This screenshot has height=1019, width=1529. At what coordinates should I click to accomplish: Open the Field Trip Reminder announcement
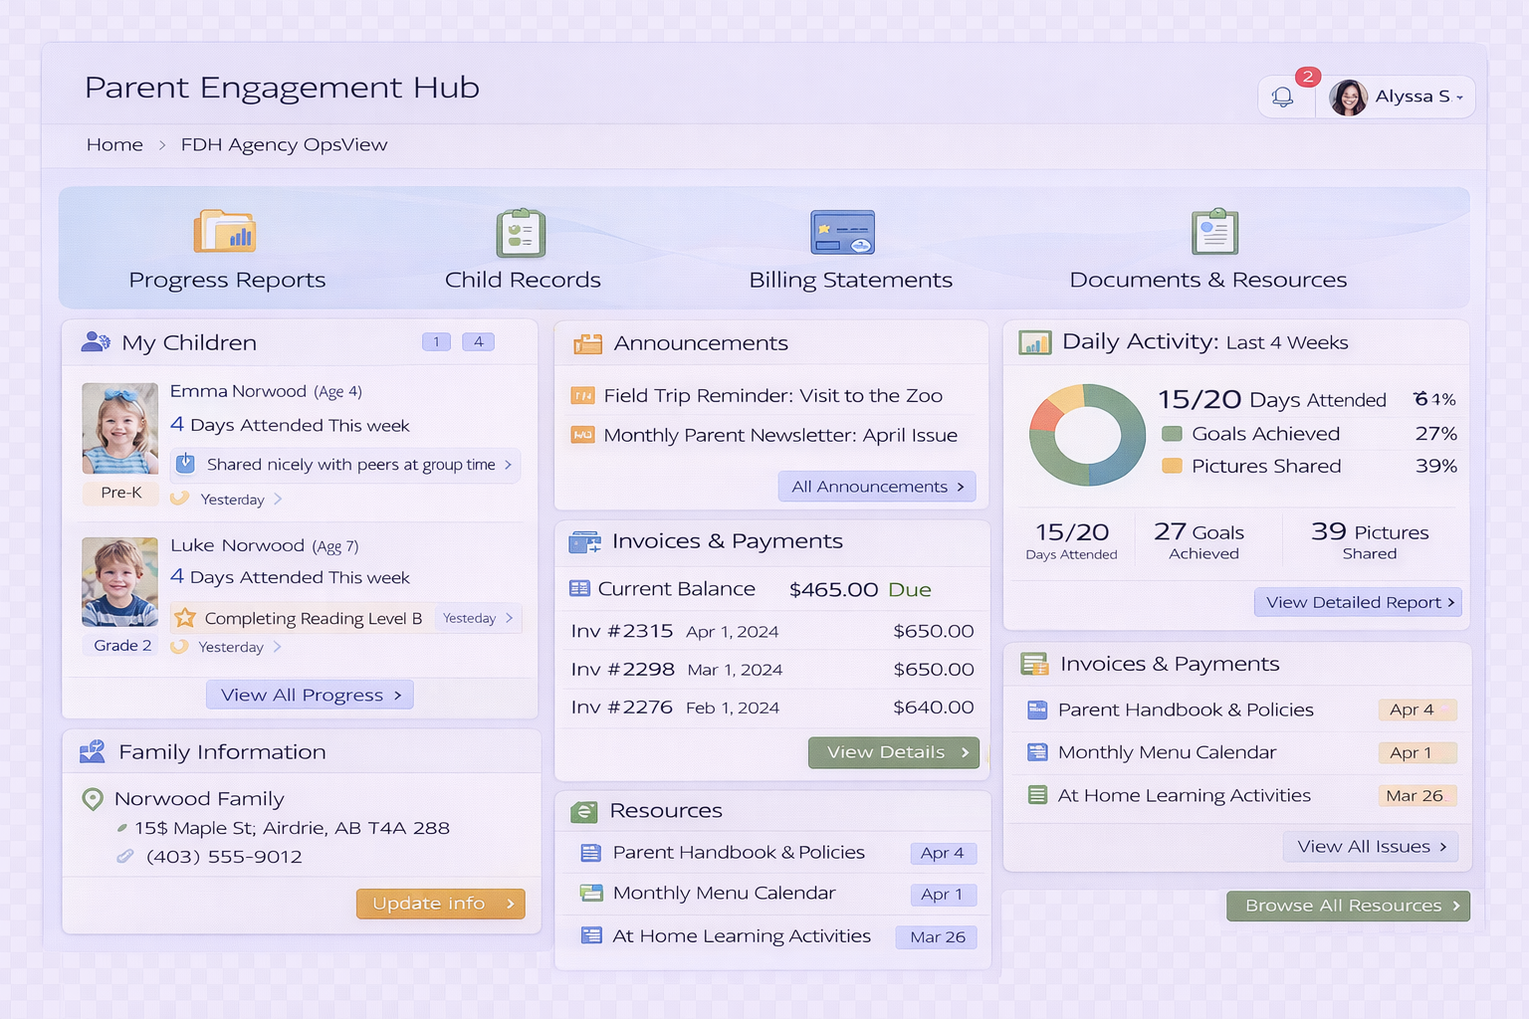tap(772, 396)
